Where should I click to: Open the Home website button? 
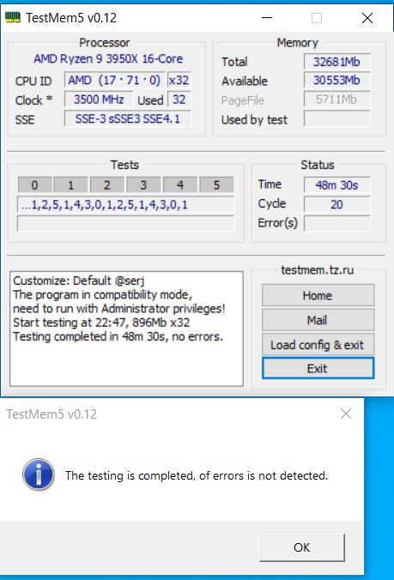pyautogui.click(x=318, y=295)
